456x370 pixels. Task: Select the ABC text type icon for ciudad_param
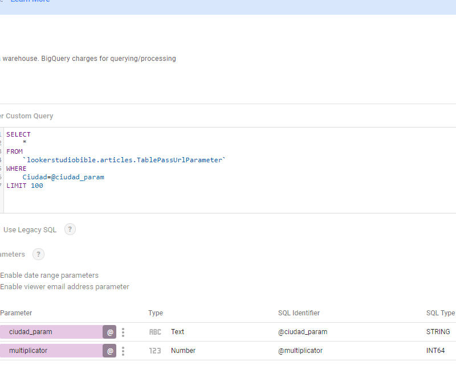154,332
